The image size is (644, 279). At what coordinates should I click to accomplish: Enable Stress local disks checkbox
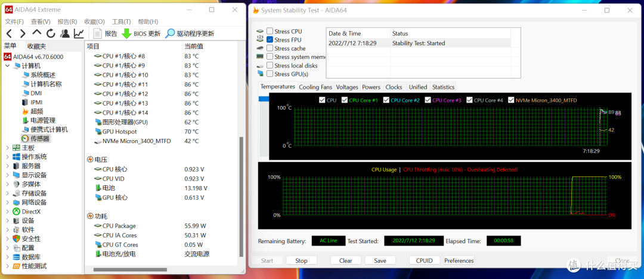(270, 66)
